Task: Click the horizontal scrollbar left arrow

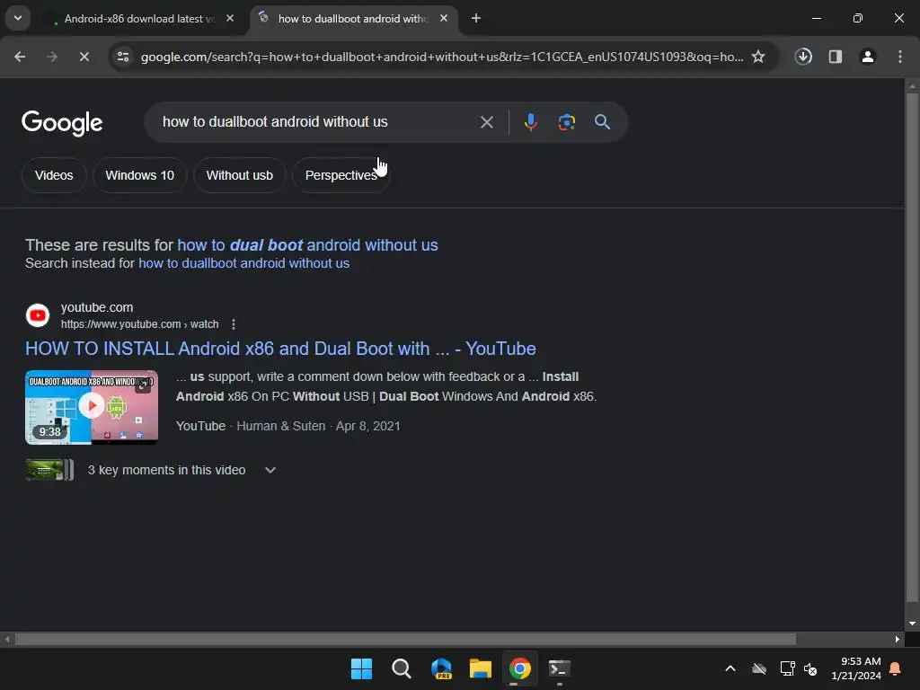Action: (7, 639)
